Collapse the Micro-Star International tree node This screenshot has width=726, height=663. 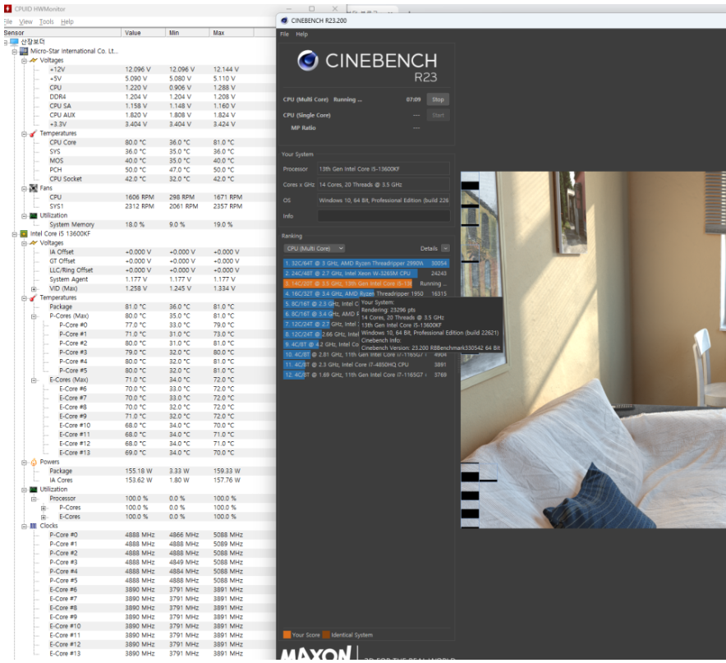(14, 52)
